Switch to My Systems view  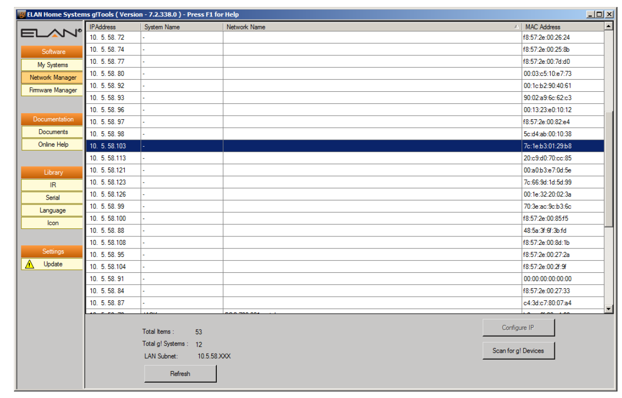click(x=52, y=65)
